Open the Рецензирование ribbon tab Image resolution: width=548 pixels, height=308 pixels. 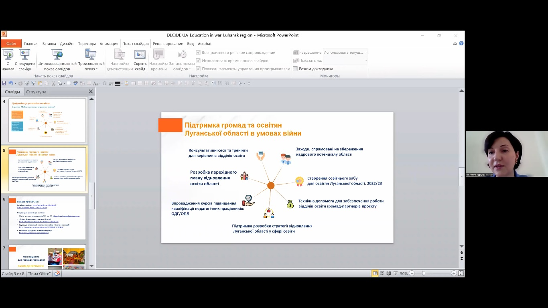click(x=168, y=44)
